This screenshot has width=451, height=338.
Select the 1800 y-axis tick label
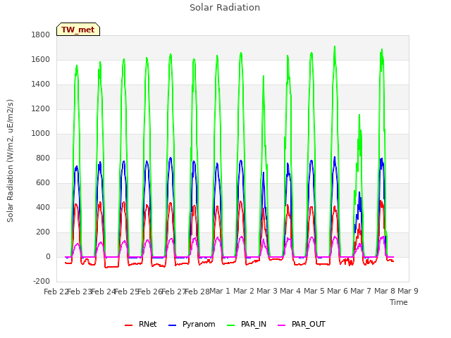[x=41, y=35]
